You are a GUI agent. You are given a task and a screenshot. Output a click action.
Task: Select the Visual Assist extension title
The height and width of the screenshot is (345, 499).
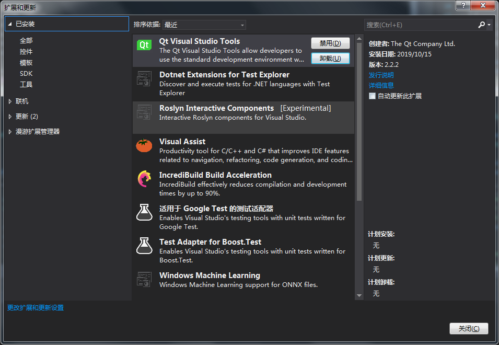(182, 142)
